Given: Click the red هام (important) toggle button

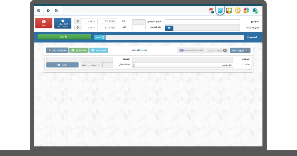Looking at the screenshot, I should (x=44, y=23).
